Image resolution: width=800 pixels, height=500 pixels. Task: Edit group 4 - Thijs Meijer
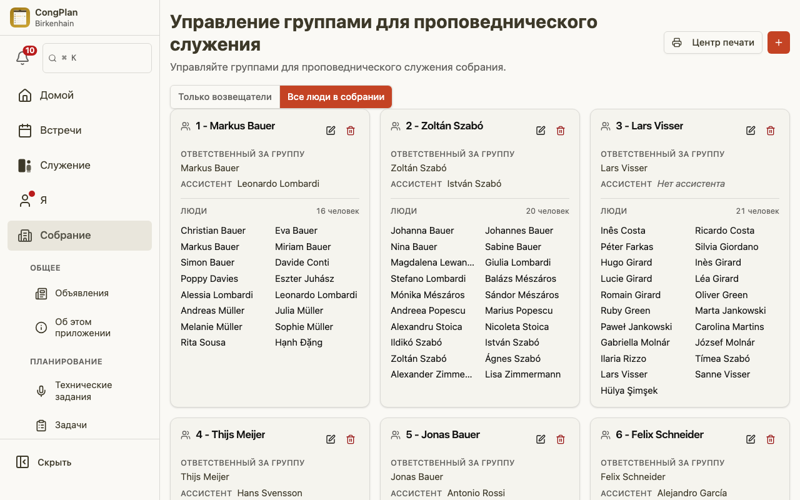click(331, 439)
